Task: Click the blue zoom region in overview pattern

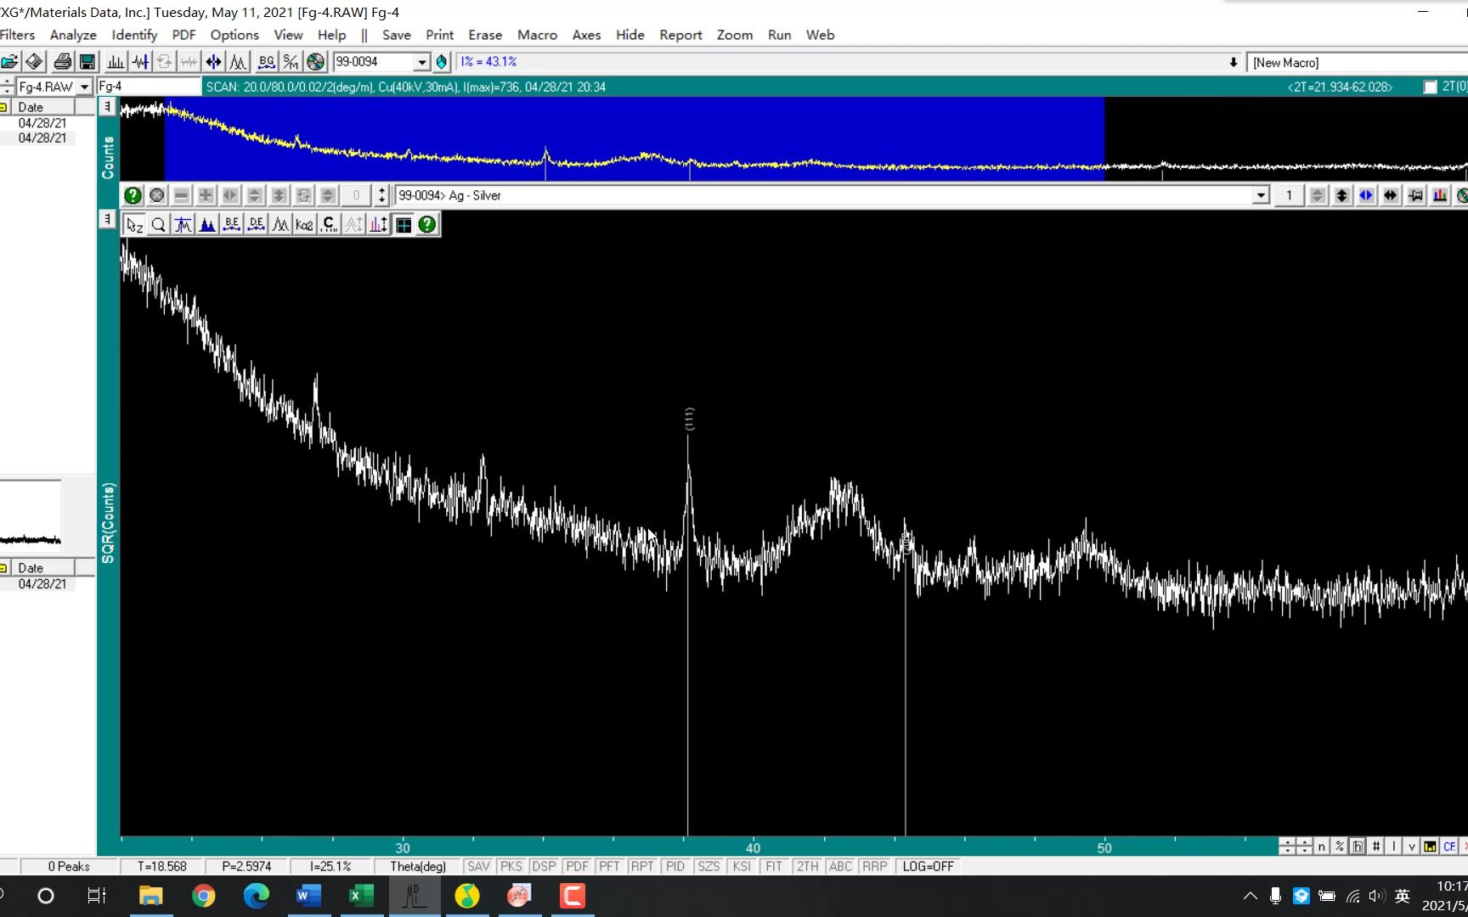Action: 634,138
